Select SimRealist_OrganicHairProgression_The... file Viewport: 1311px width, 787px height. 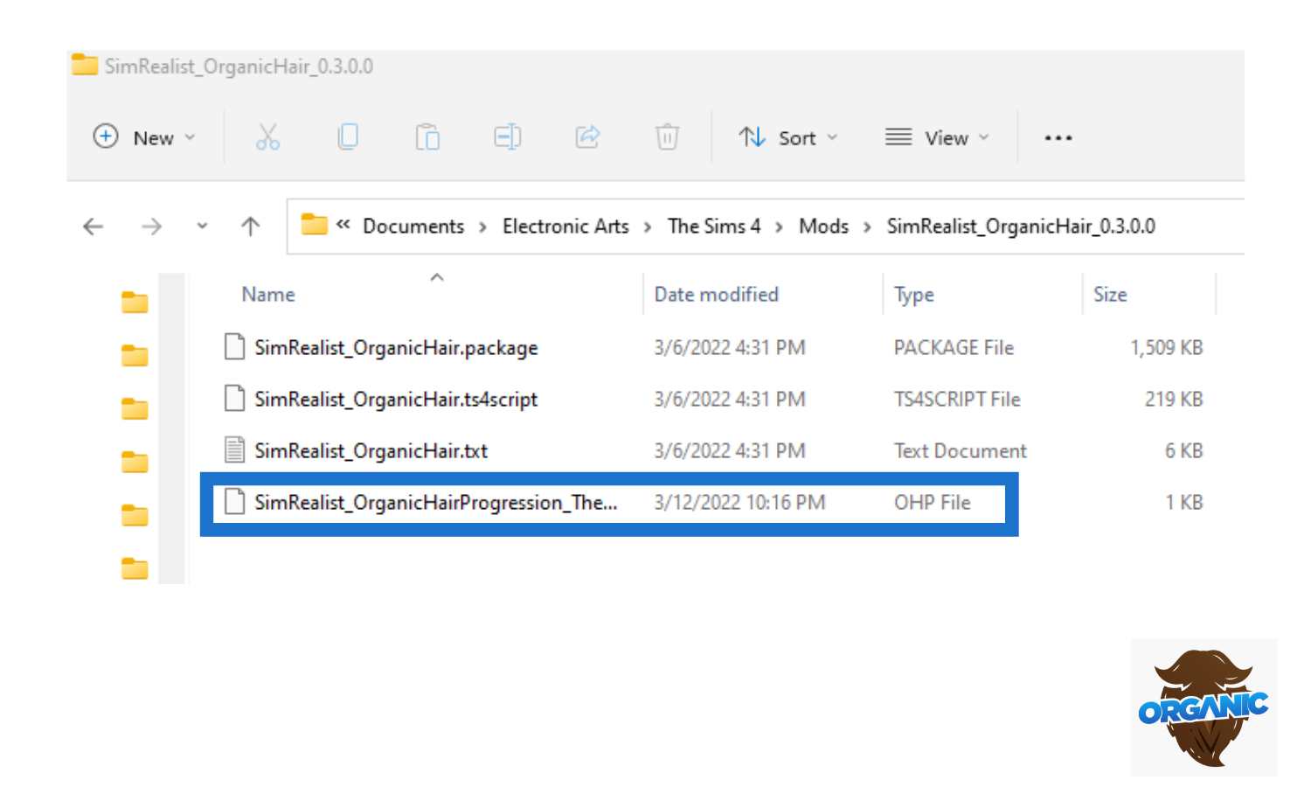pos(435,503)
